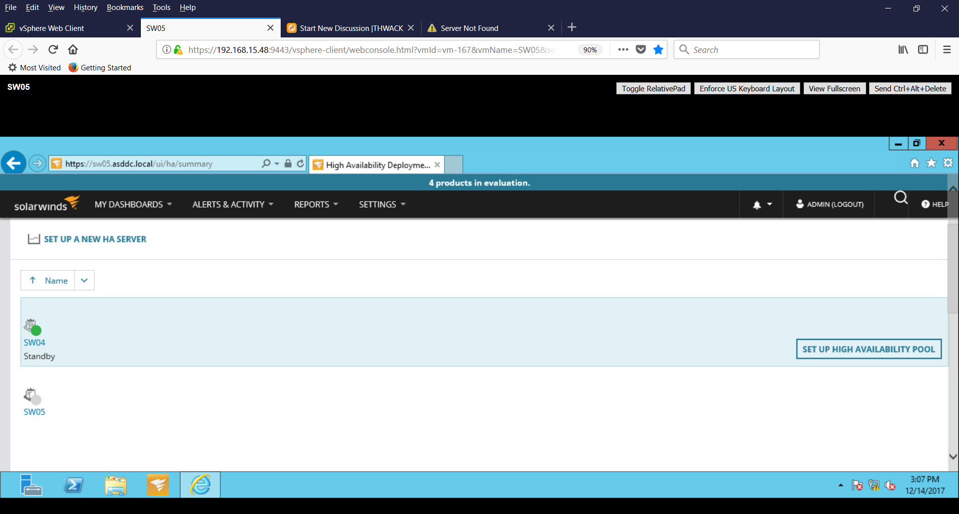The image size is (959, 514).
Task: Click Internet Explorer back arrow
Action: tap(13, 163)
